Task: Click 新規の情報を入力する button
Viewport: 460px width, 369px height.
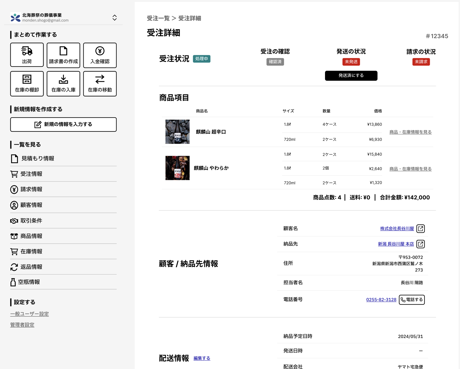Action: (x=63, y=124)
